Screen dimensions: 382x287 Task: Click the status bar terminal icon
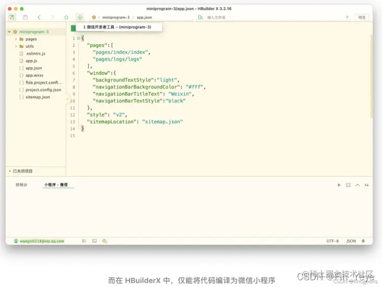click(94, 241)
